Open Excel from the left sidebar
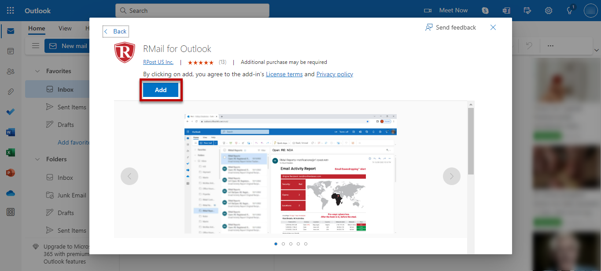The height and width of the screenshot is (271, 601). tap(11, 152)
